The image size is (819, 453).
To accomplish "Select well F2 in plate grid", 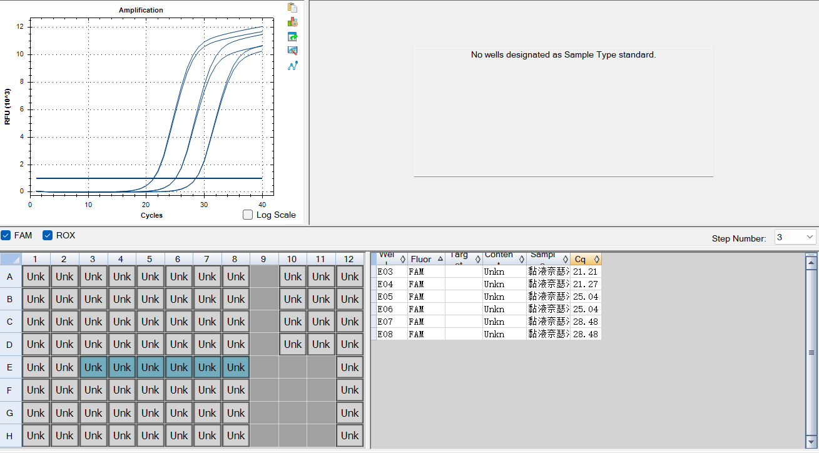I will coord(64,390).
